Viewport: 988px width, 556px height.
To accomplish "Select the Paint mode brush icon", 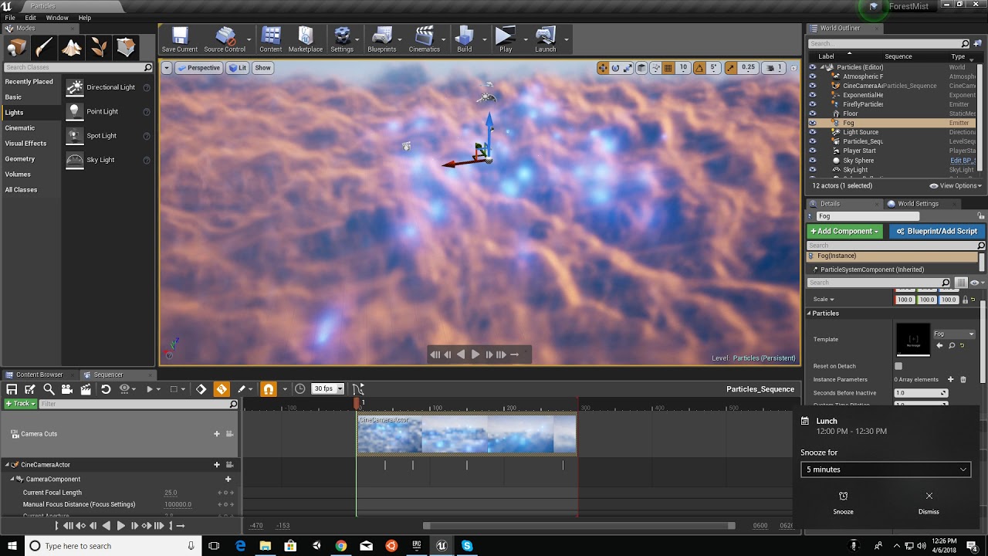I will [x=44, y=48].
